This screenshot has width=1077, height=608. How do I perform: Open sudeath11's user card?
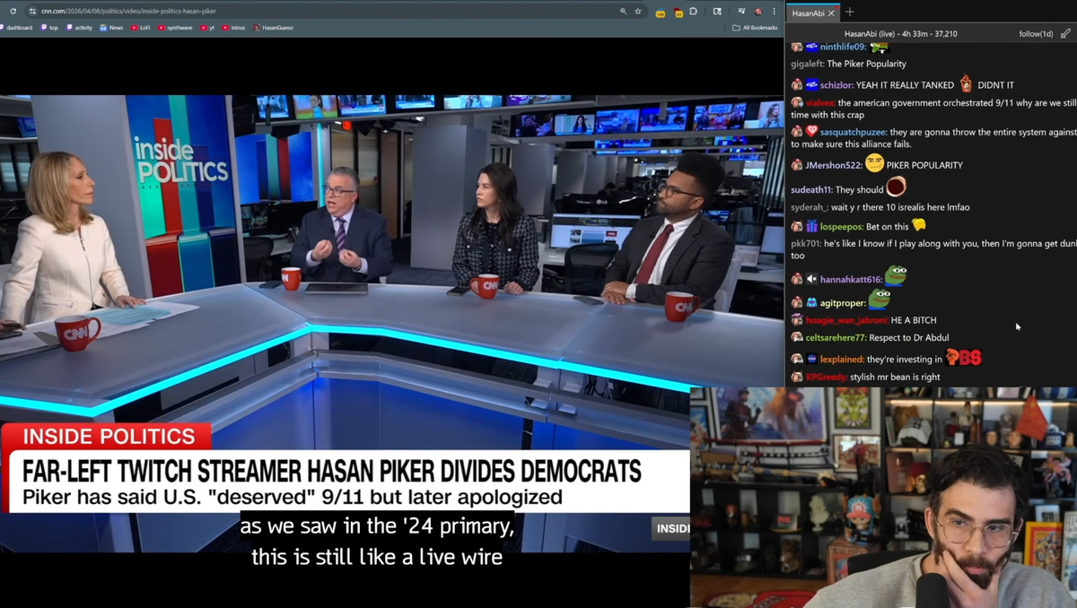[x=811, y=190]
